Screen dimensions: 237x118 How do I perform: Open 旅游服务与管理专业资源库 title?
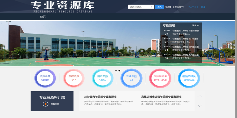(100, 97)
